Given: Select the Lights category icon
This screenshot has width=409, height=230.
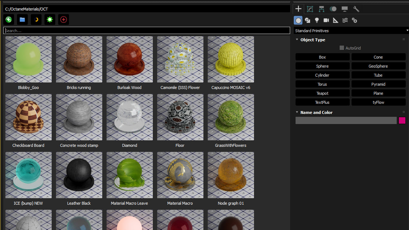Looking at the screenshot, I should tap(317, 20).
